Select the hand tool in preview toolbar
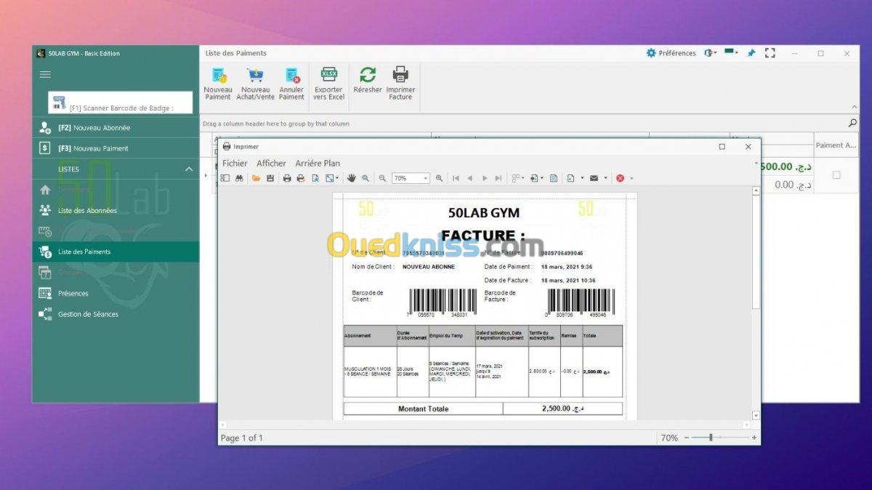 point(351,178)
